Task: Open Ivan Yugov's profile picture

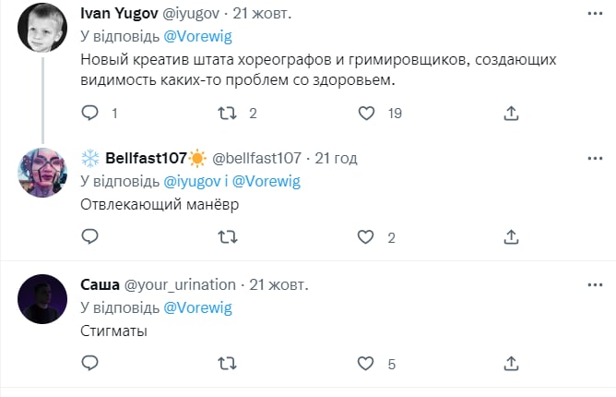Action: [x=42, y=32]
